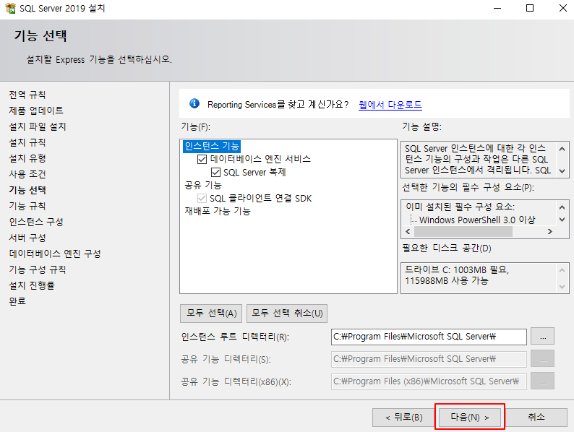
Task: Select Windows PowerShell 3.0 이상 prerequisite item
Action: pyautogui.click(x=477, y=220)
